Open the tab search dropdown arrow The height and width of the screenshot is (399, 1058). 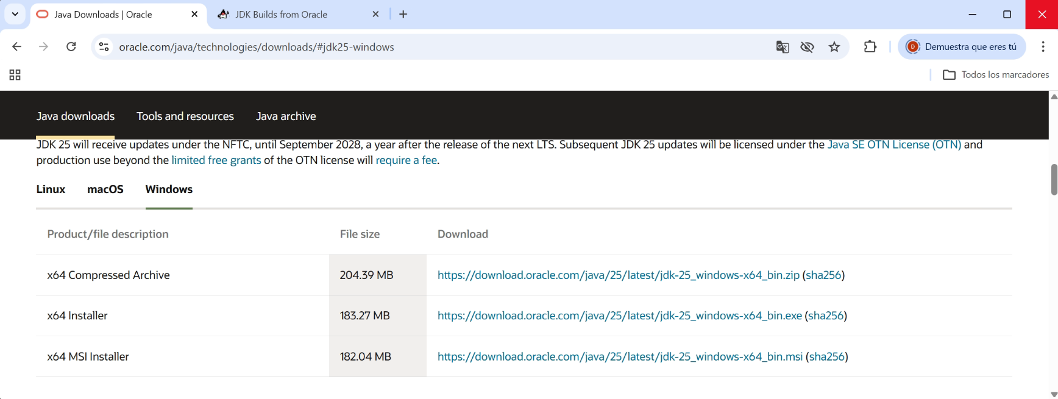coord(15,14)
